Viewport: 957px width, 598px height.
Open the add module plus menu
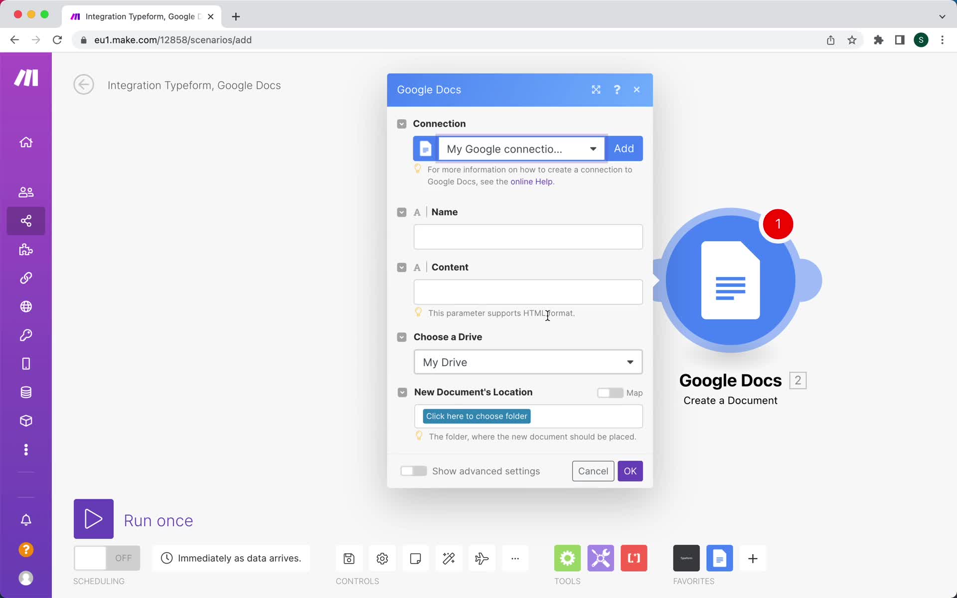(753, 558)
